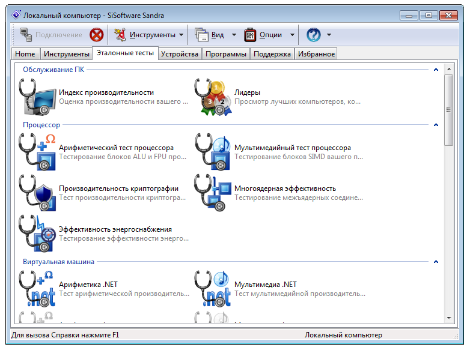
Task: Launch Мультимедийный тест процессора icon
Action: (x=213, y=152)
